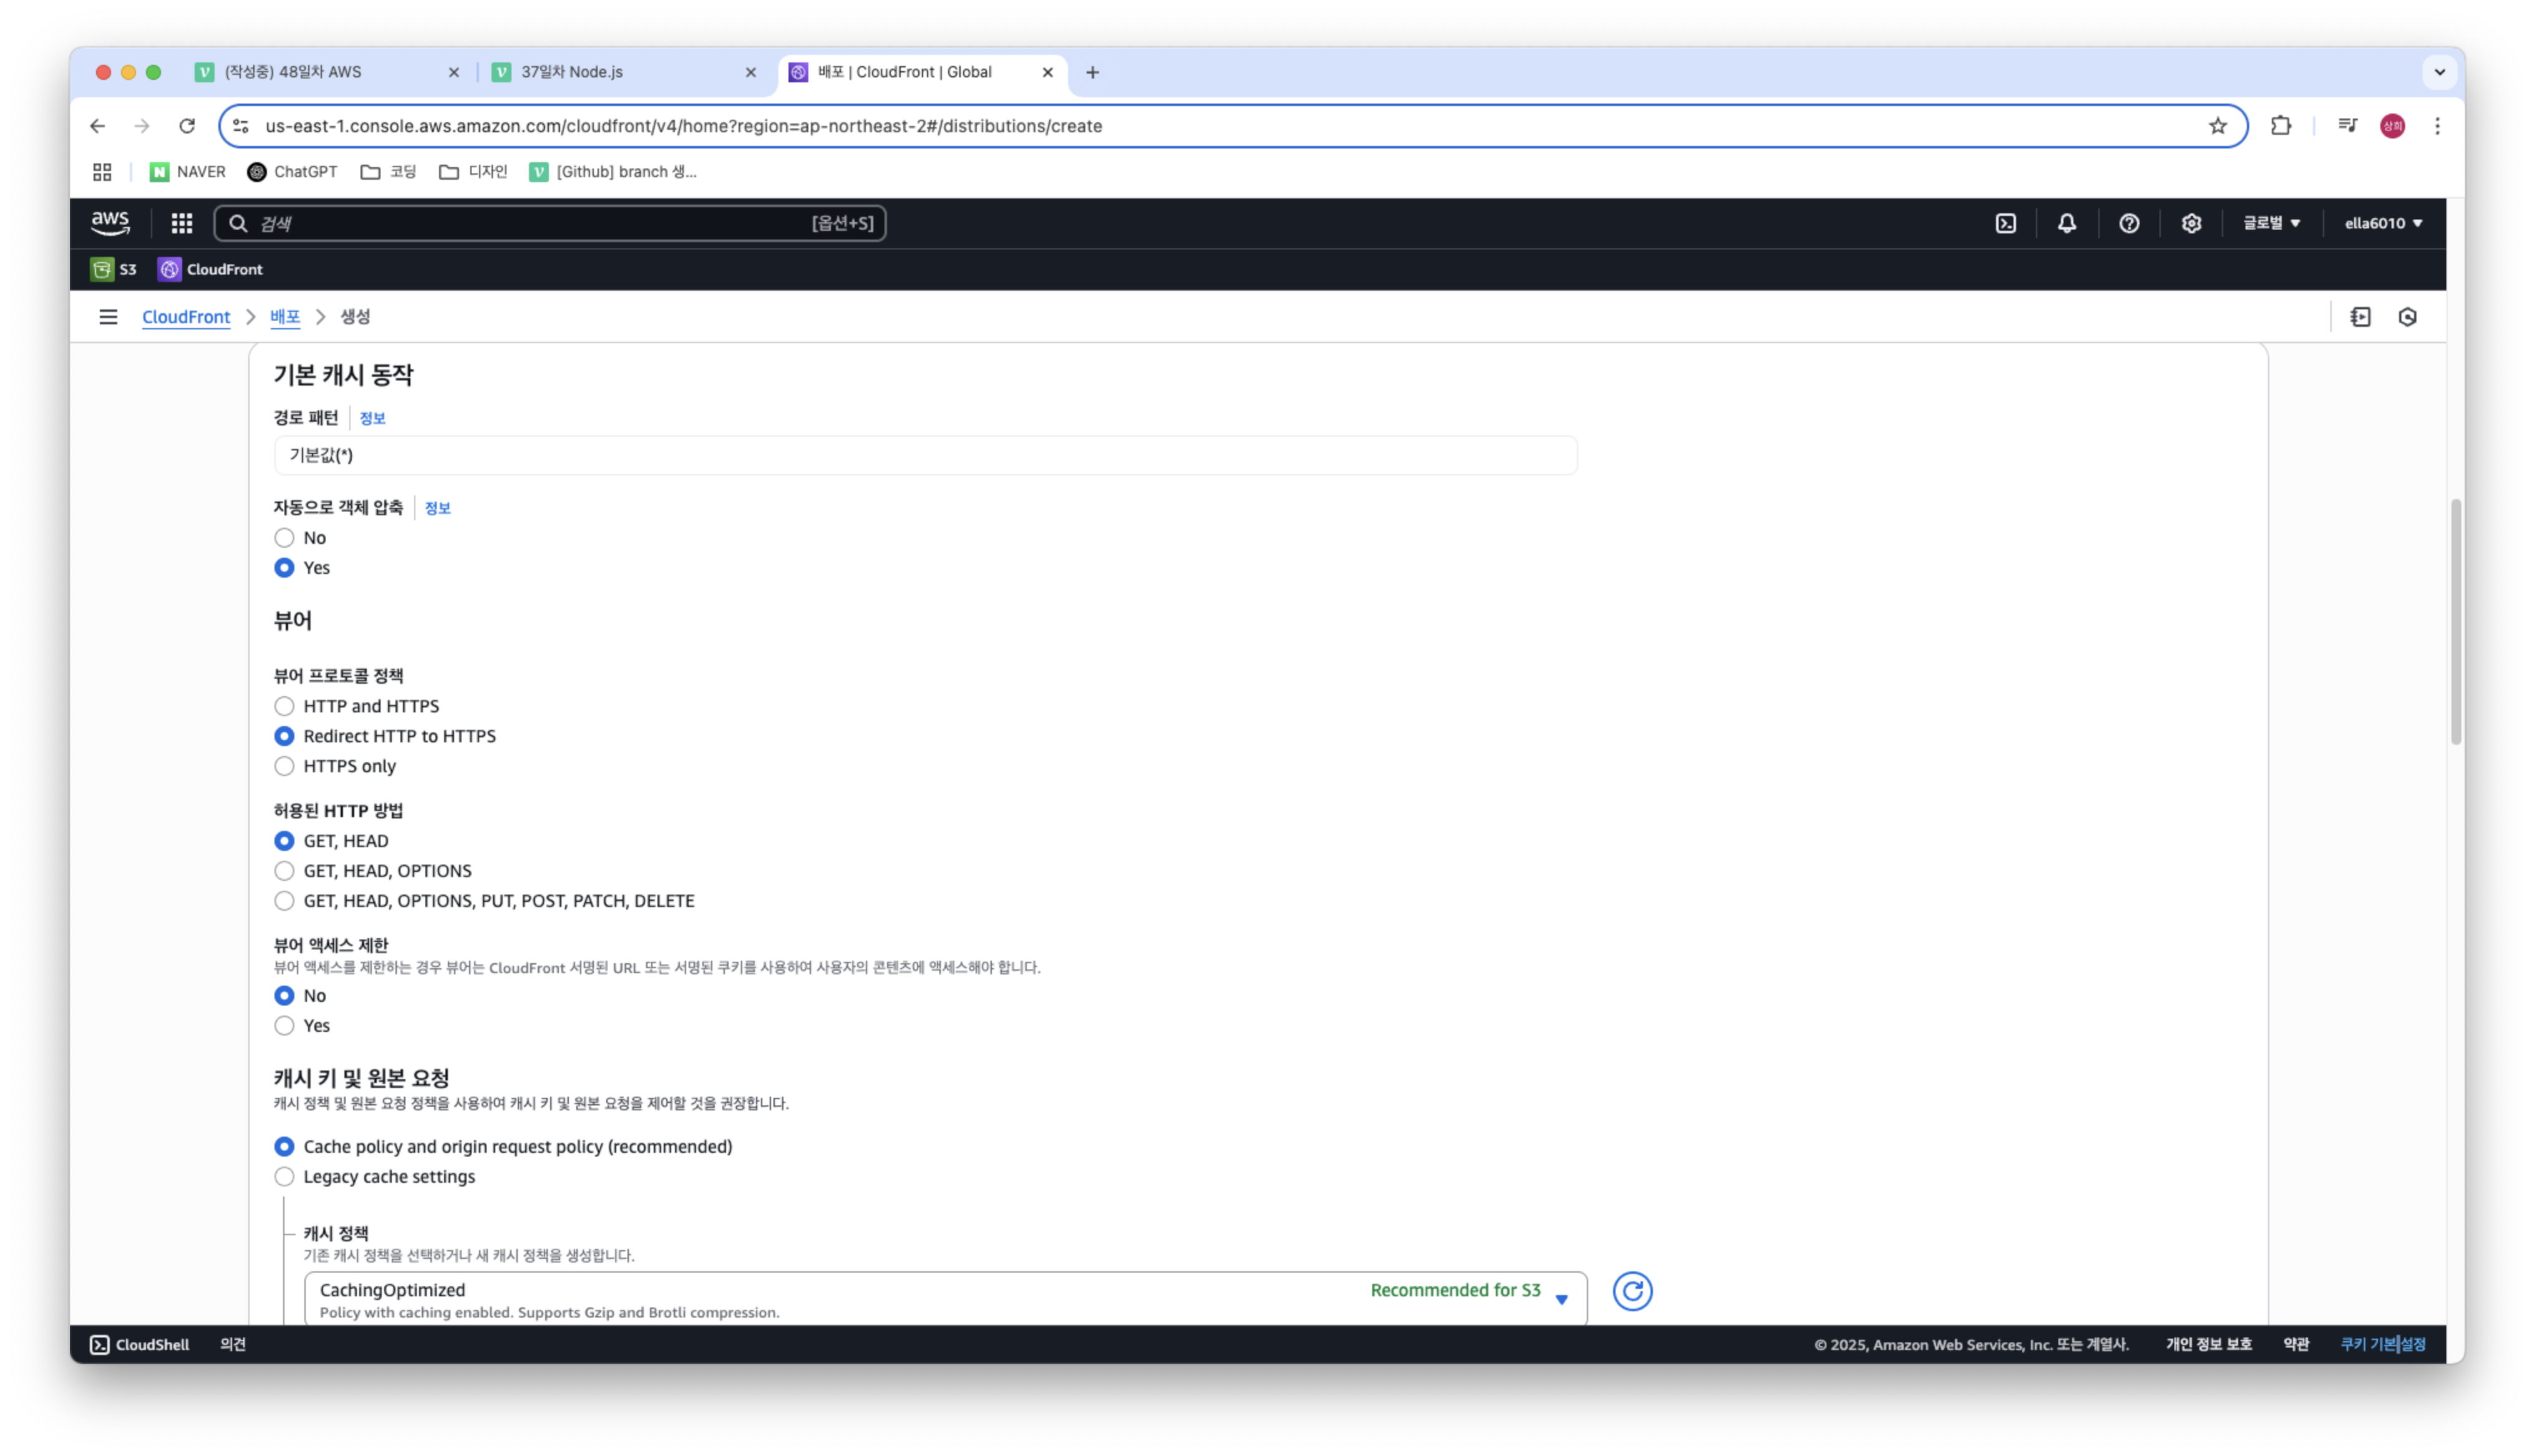View site information icon in address bar

click(x=241, y=126)
